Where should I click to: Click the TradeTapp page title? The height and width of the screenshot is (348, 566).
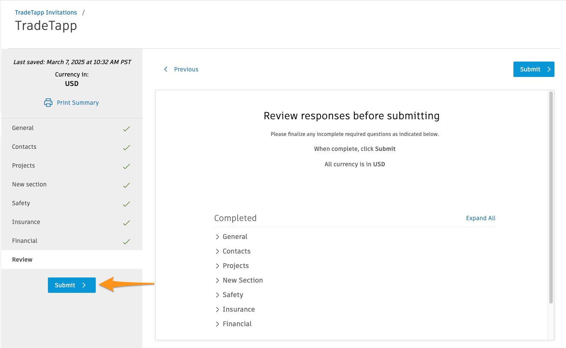tap(46, 26)
